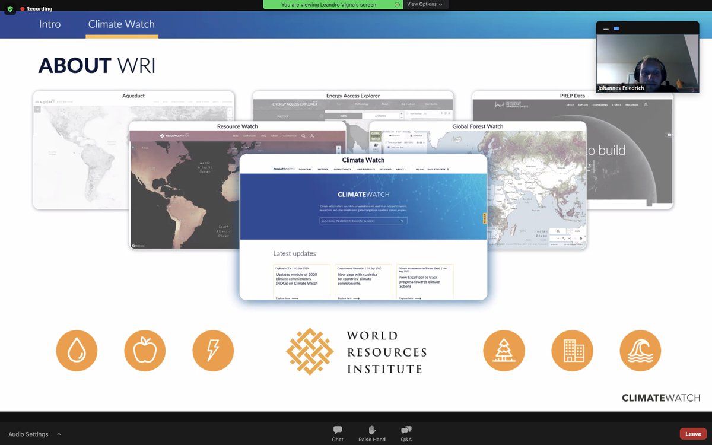
Task: Switch to the Intro tab on the slide
Action: (50, 24)
